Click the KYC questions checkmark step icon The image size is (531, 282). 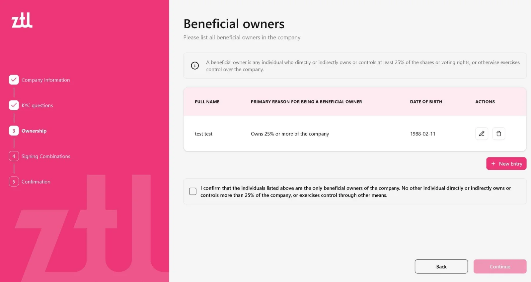[14, 105]
